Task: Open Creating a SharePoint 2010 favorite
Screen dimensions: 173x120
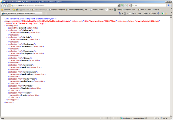Action: tap(125, 10)
